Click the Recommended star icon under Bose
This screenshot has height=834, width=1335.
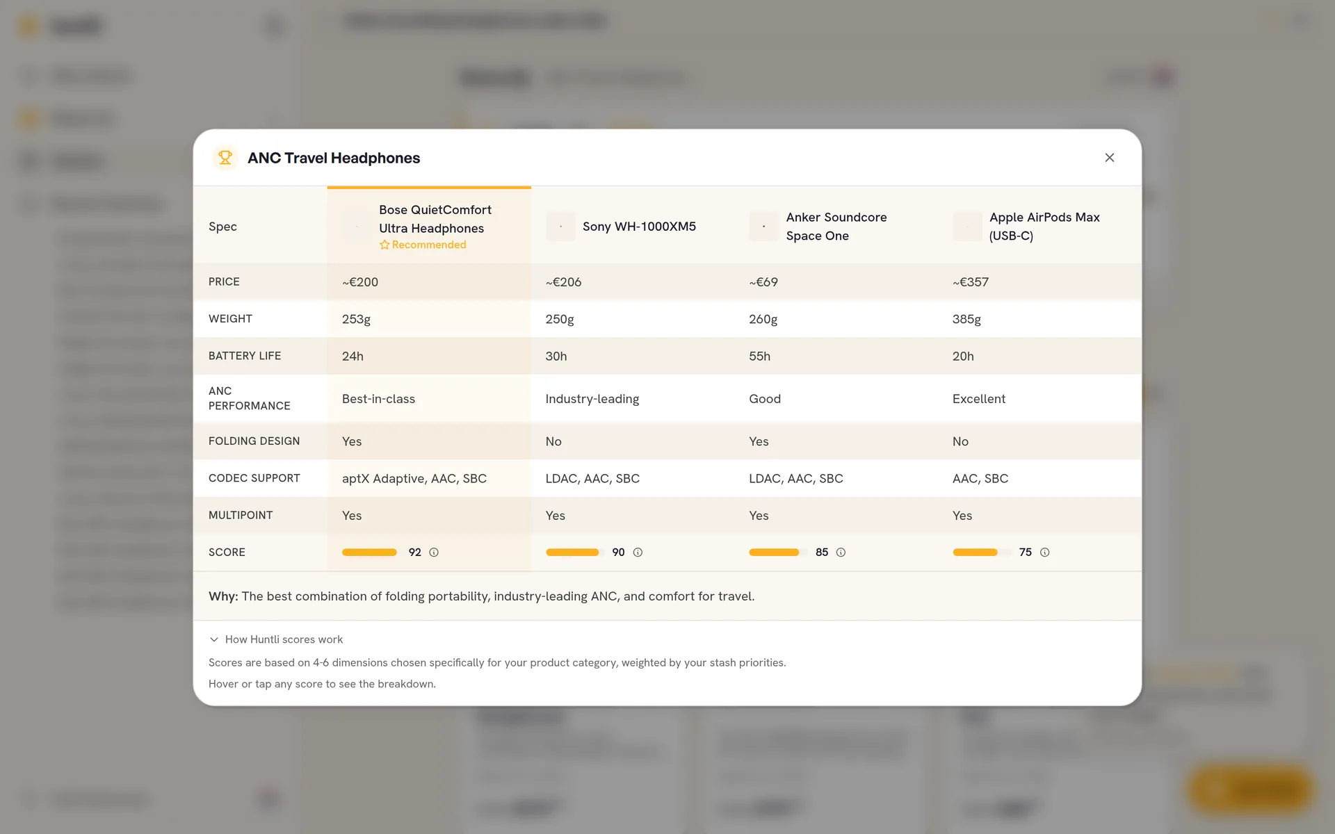coord(385,245)
